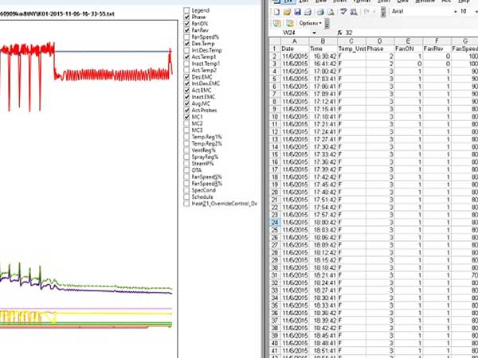Open the Undo history dropdown arrow
Screen dimensions: 478x358
coord(374,12)
